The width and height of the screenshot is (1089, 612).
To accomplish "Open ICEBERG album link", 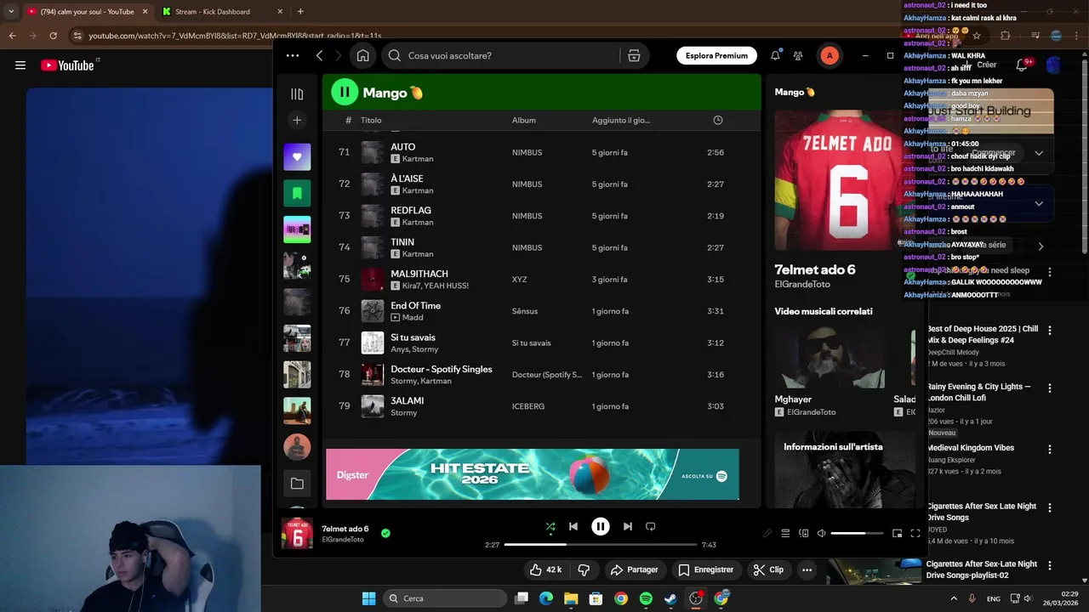I will coord(528,406).
